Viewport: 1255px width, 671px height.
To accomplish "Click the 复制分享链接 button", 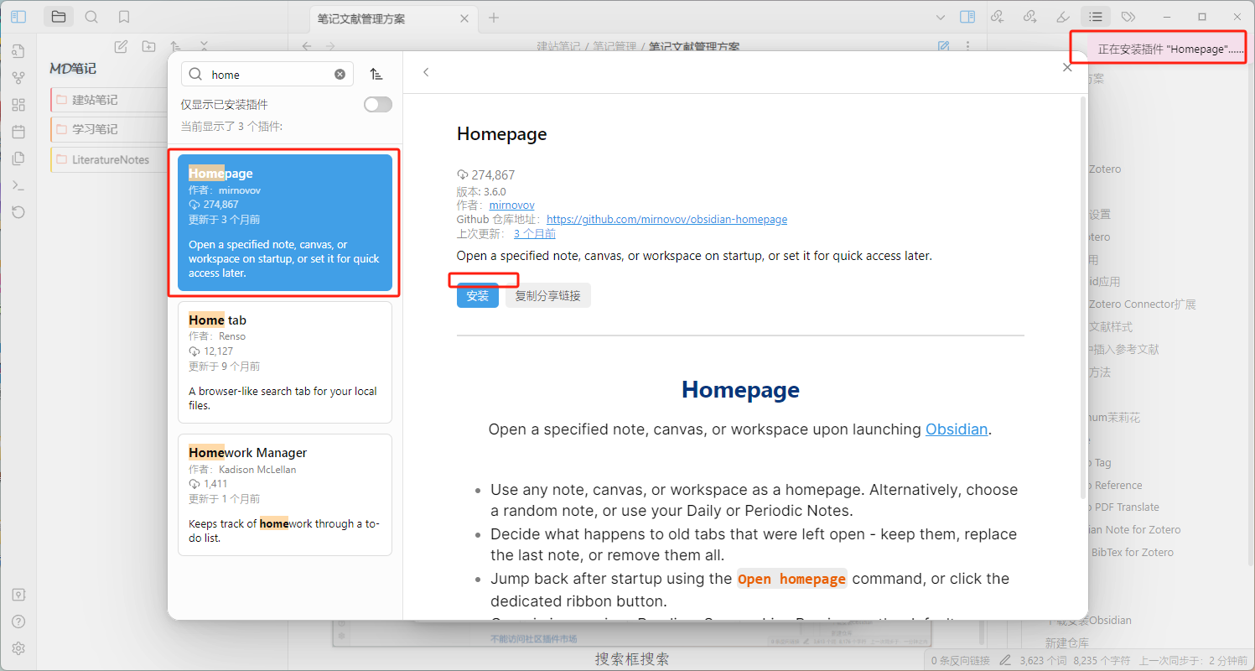I will pos(548,295).
